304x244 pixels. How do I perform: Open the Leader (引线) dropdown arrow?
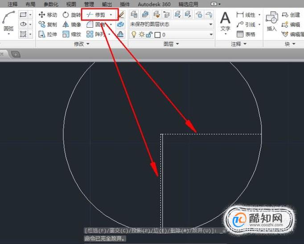259,25
